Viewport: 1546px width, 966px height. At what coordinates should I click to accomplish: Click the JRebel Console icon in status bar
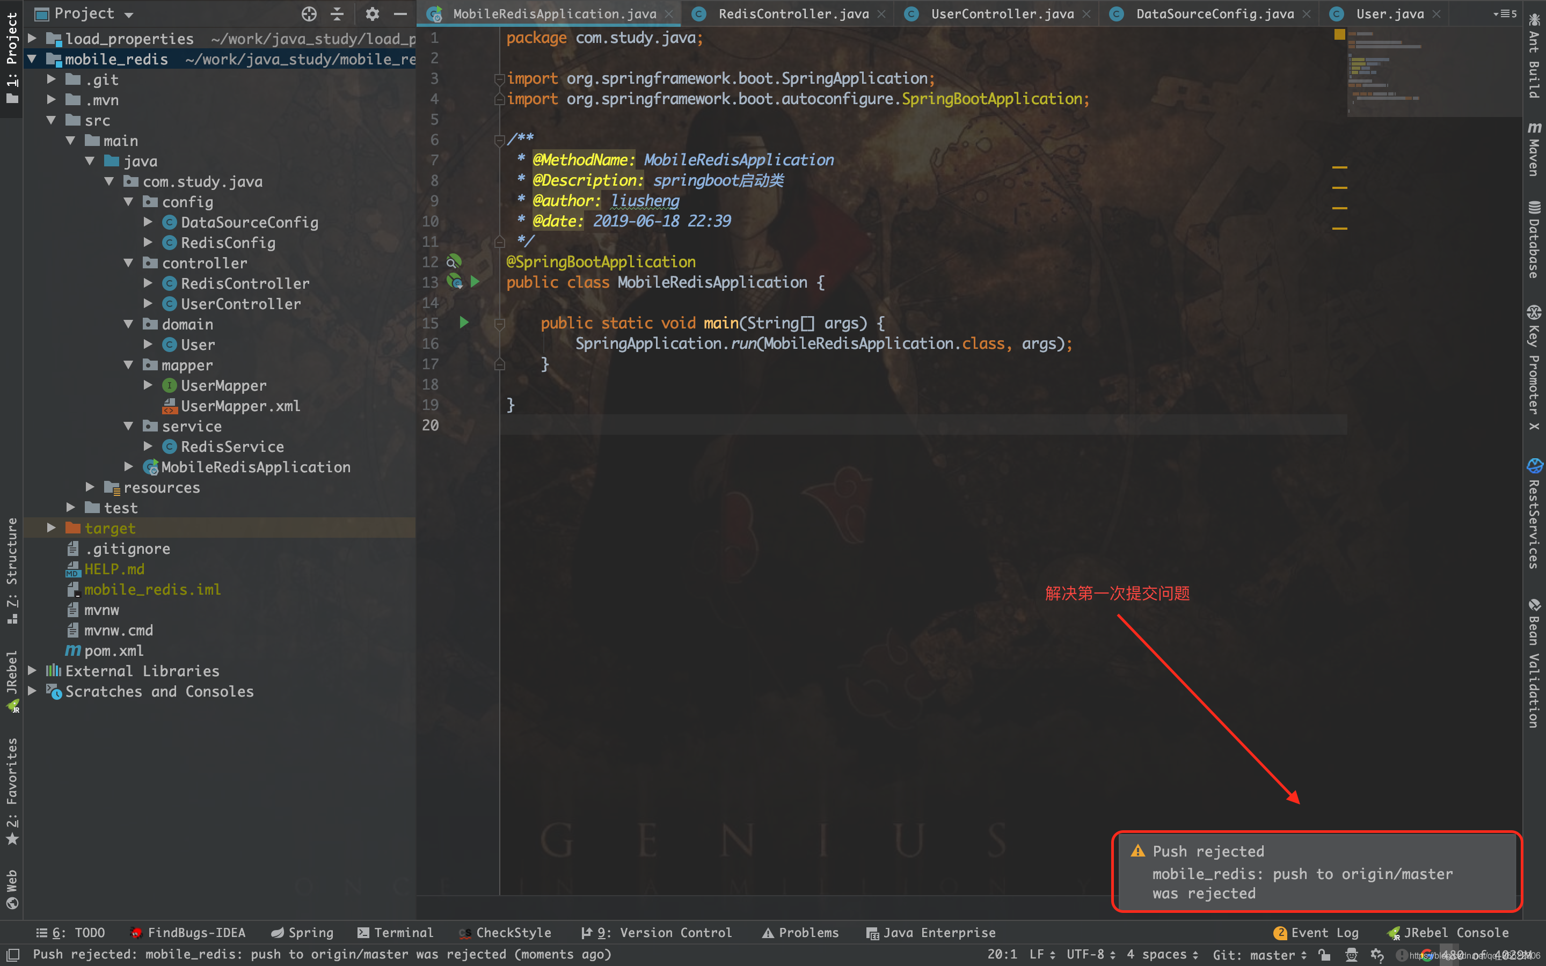point(1395,933)
